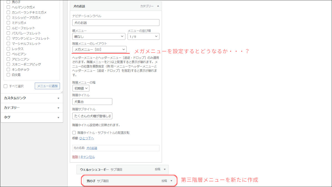Check the ヘルマンリクガメ checkbox
The height and width of the screenshot is (187, 332).
coord(8,7)
